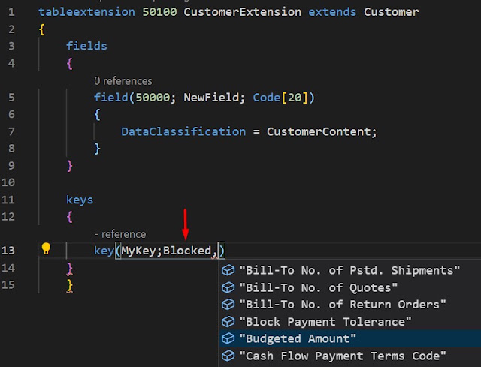Pick "Bill-To No. of Quotes" completion item
481x367 pixels.
349,287
